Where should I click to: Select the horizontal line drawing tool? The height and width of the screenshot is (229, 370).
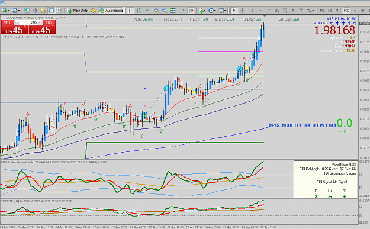[x=260, y=11]
